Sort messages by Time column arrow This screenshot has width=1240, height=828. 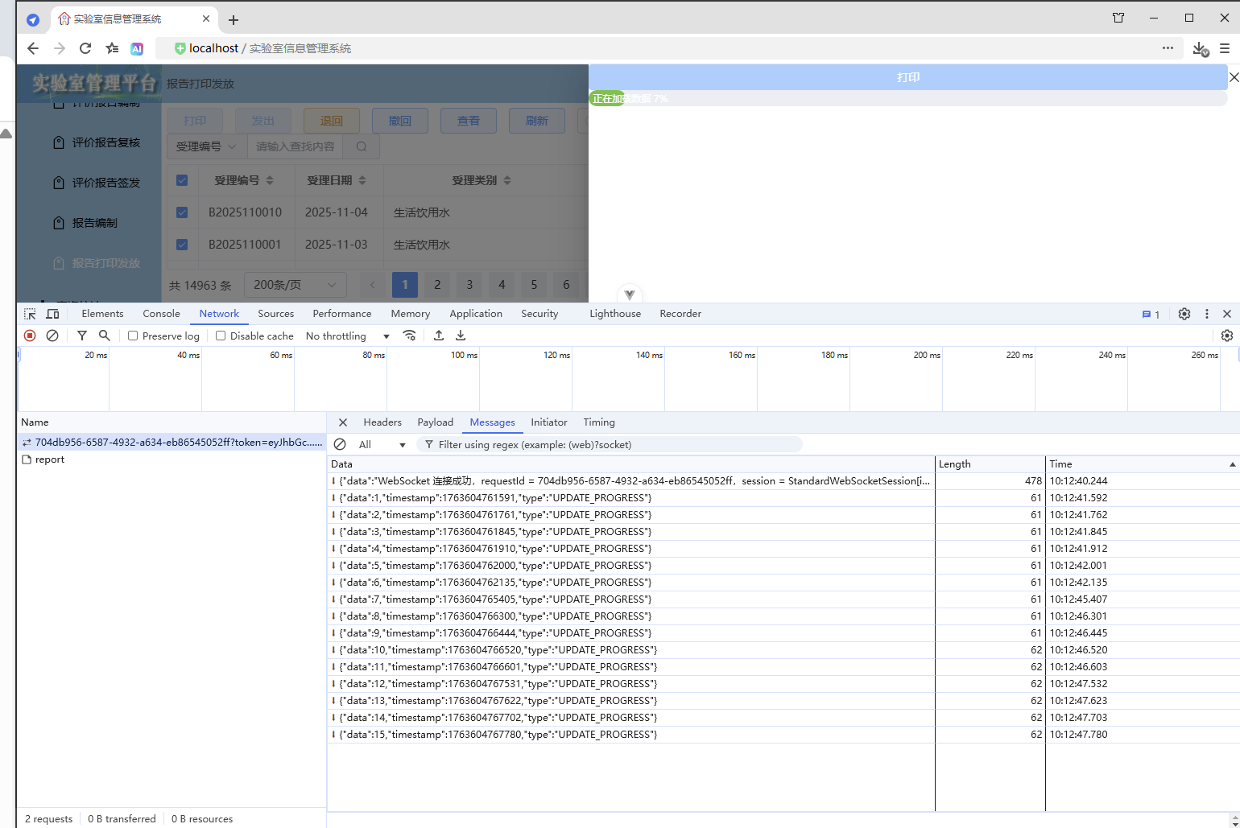tap(1232, 464)
